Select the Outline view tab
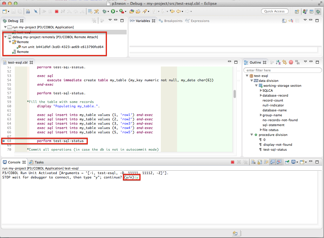 (x=255, y=62)
